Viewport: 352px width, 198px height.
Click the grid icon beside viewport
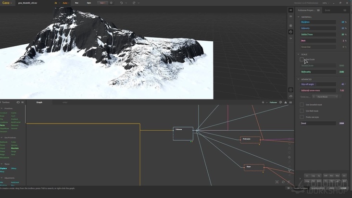(290, 90)
